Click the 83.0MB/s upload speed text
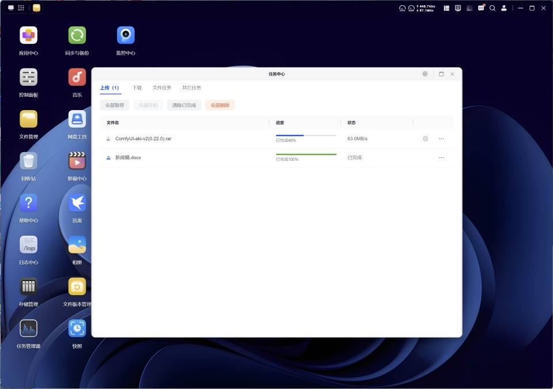 (x=357, y=139)
